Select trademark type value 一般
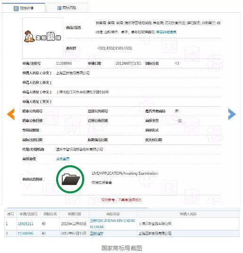243x253 pixels. click(x=178, y=121)
